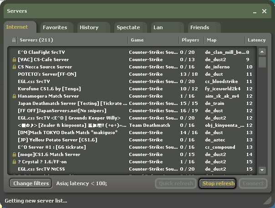Sort by the Players column header
The image size is (275, 208).
[x=192, y=40]
